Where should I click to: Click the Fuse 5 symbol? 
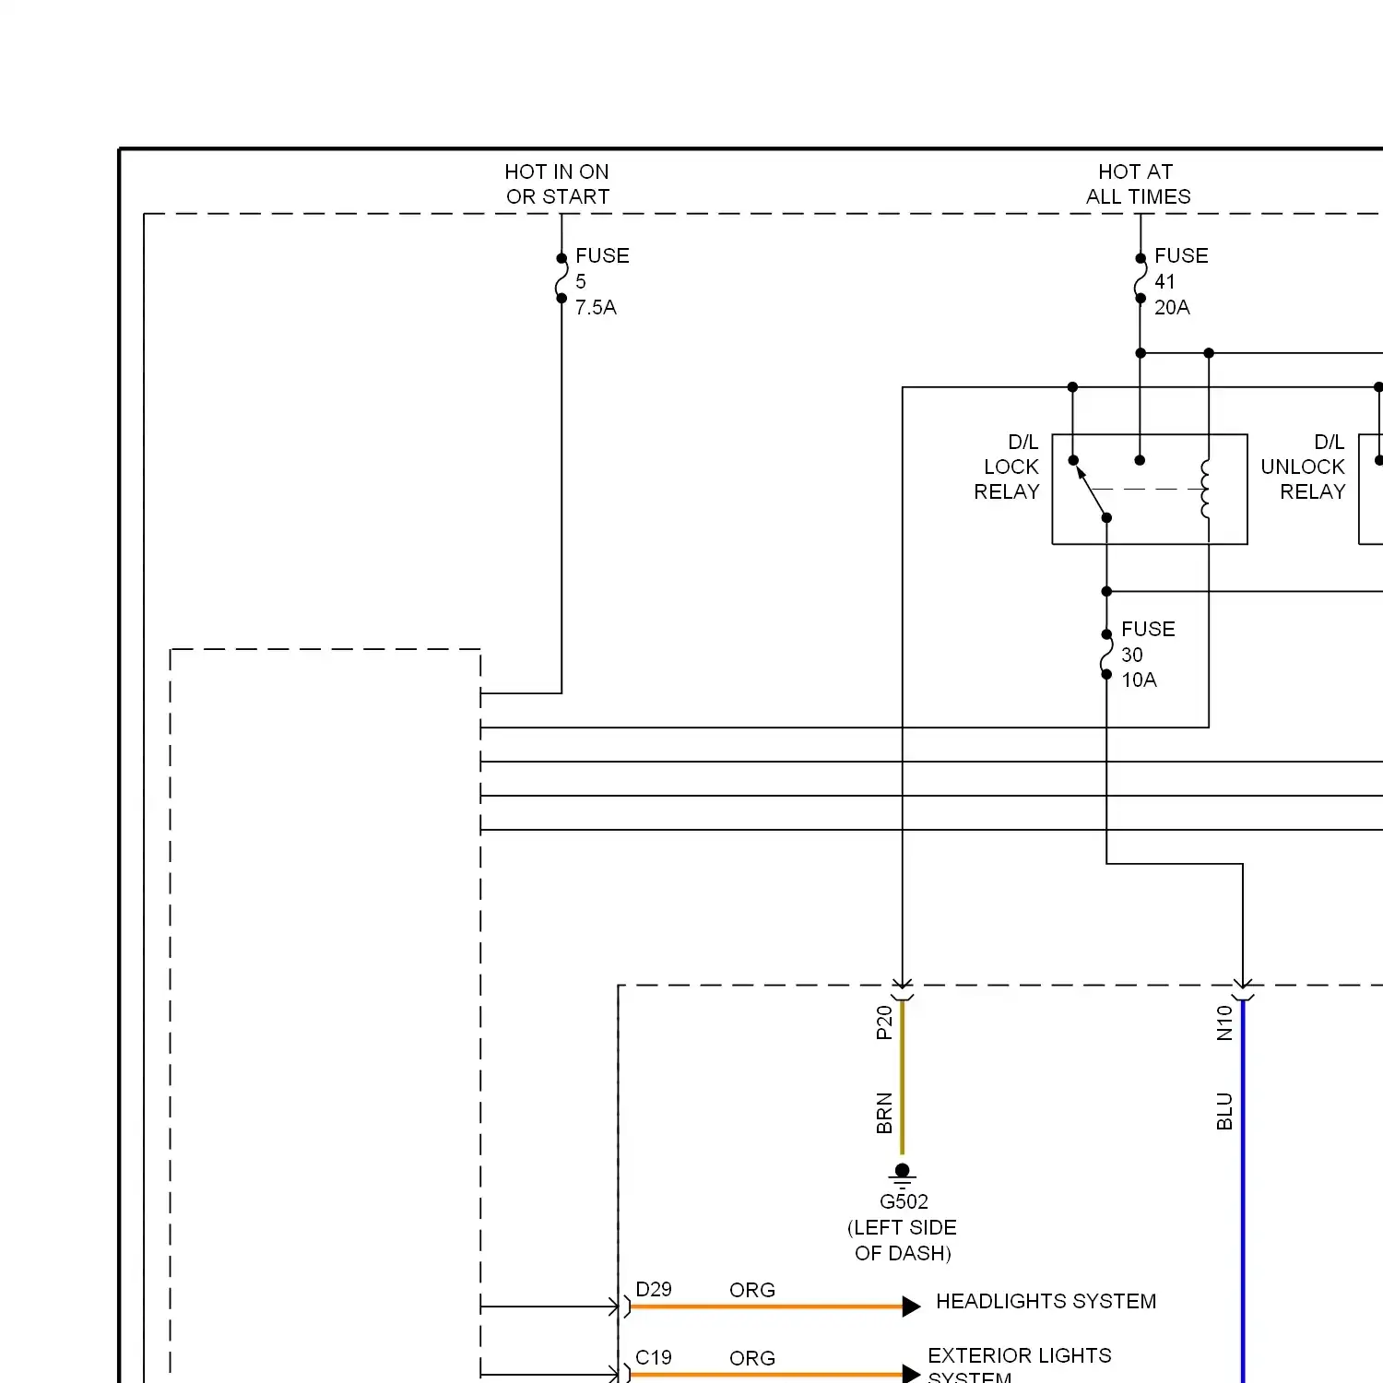click(x=561, y=278)
